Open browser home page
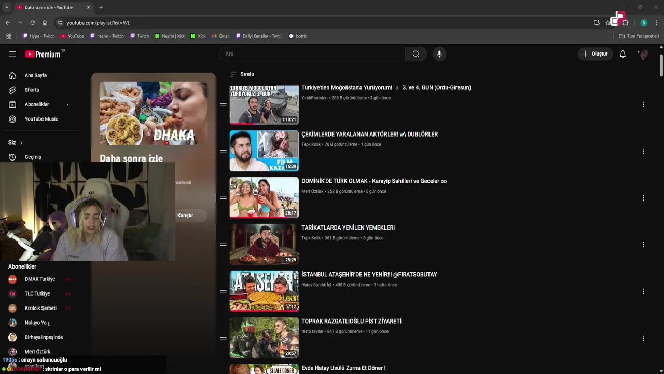 click(x=45, y=23)
